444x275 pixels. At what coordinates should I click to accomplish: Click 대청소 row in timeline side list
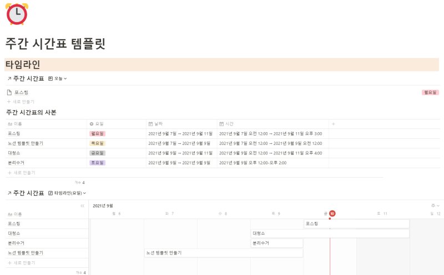coord(47,234)
